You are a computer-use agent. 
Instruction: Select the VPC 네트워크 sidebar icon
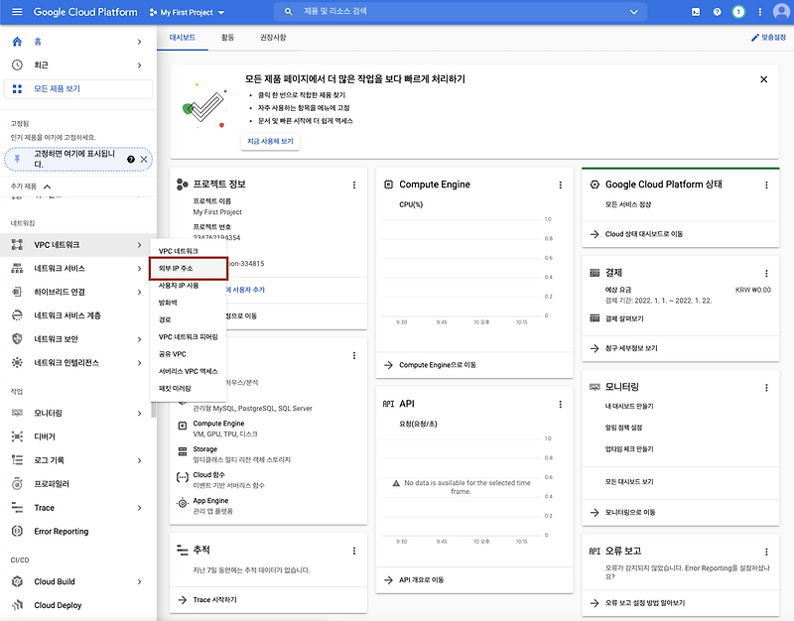[x=17, y=243]
